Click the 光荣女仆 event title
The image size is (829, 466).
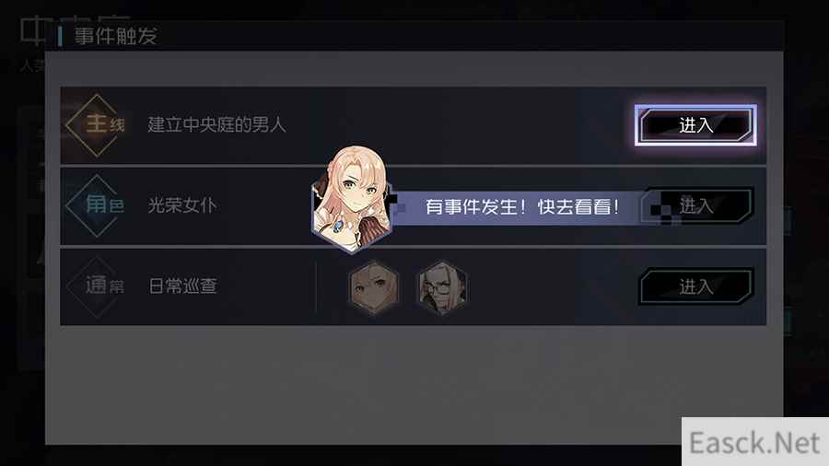[x=181, y=205]
